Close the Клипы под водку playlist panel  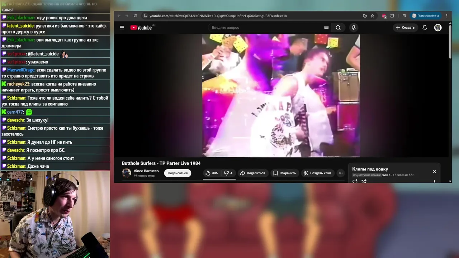point(434,172)
